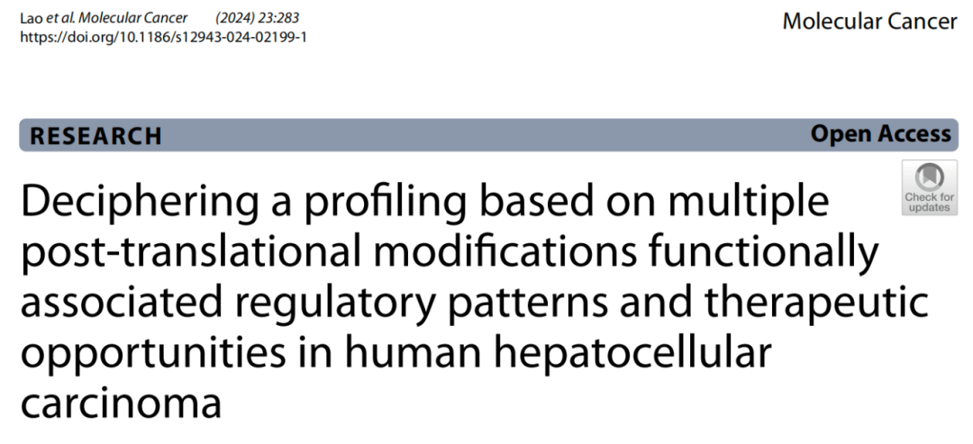Screen dimensions: 973x444
Task: Click the RESEARCH section label
Action: (x=95, y=136)
